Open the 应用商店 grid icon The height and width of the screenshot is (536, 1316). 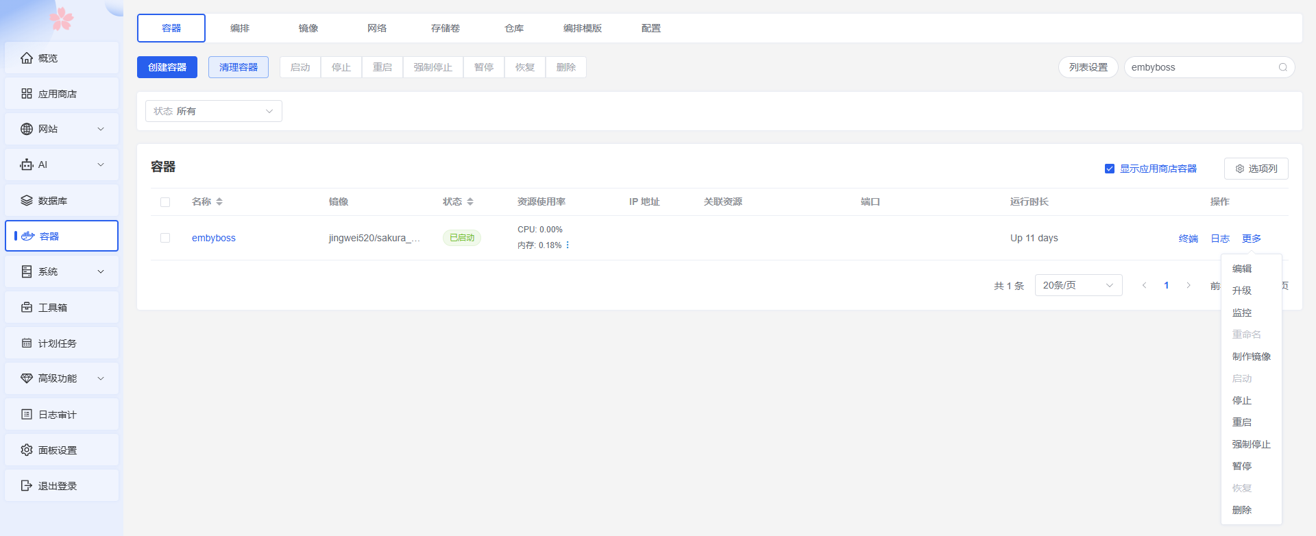click(x=27, y=94)
